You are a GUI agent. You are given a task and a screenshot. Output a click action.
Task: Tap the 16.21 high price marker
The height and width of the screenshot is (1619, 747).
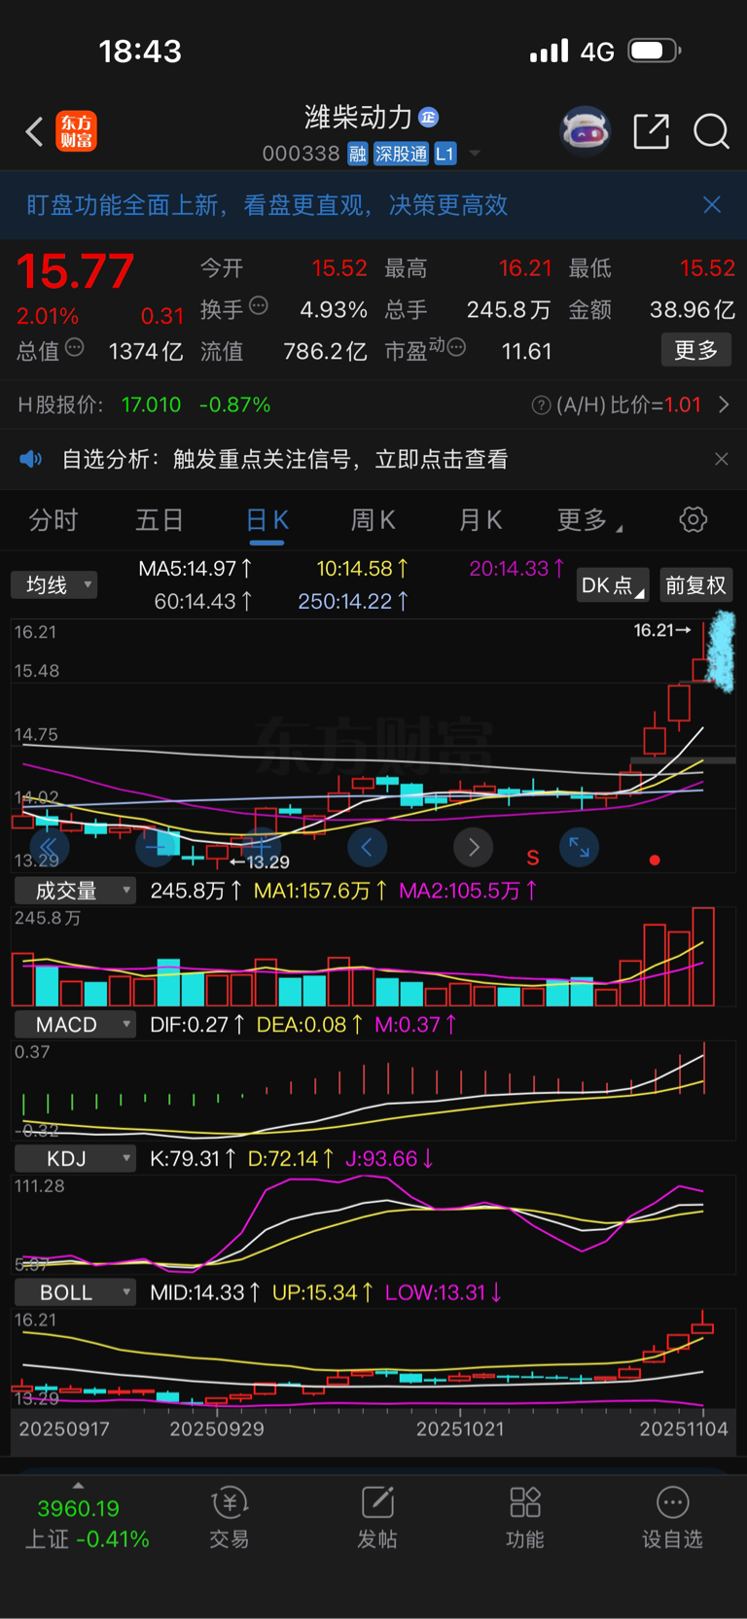[x=662, y=630]
